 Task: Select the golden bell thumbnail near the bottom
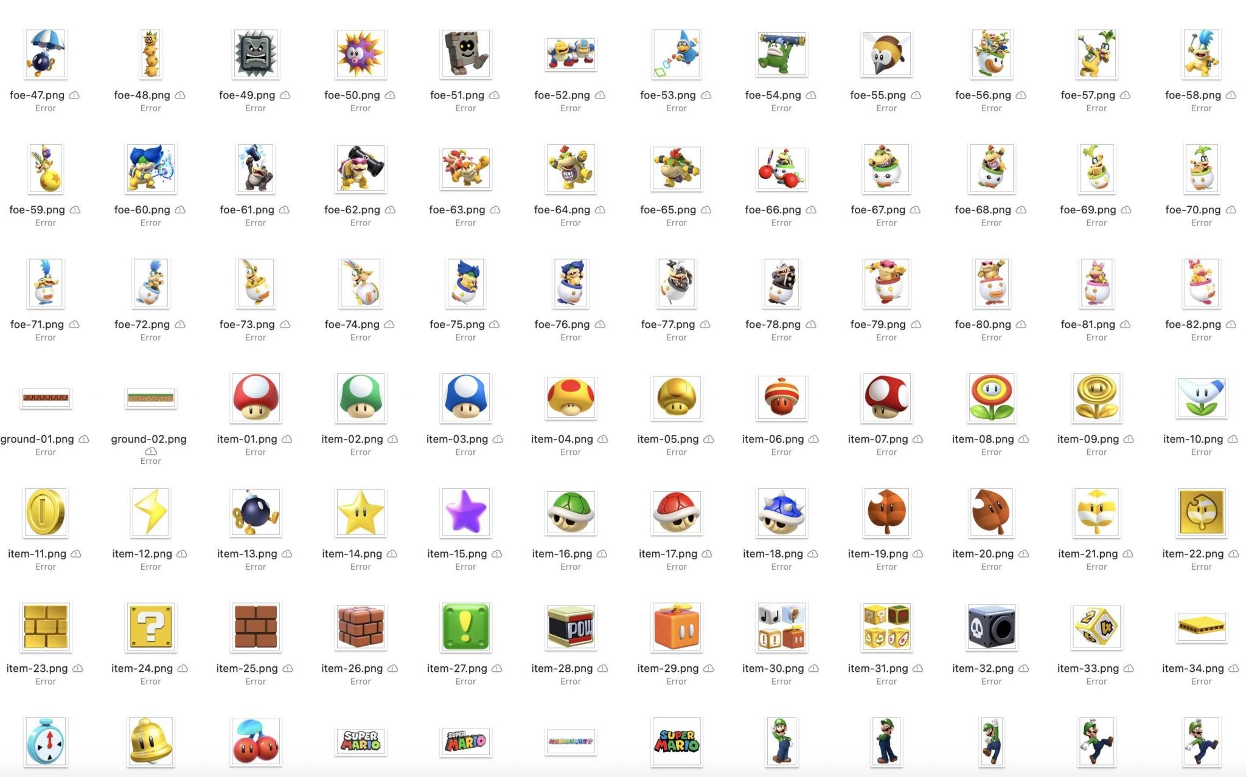pos(150,741)
